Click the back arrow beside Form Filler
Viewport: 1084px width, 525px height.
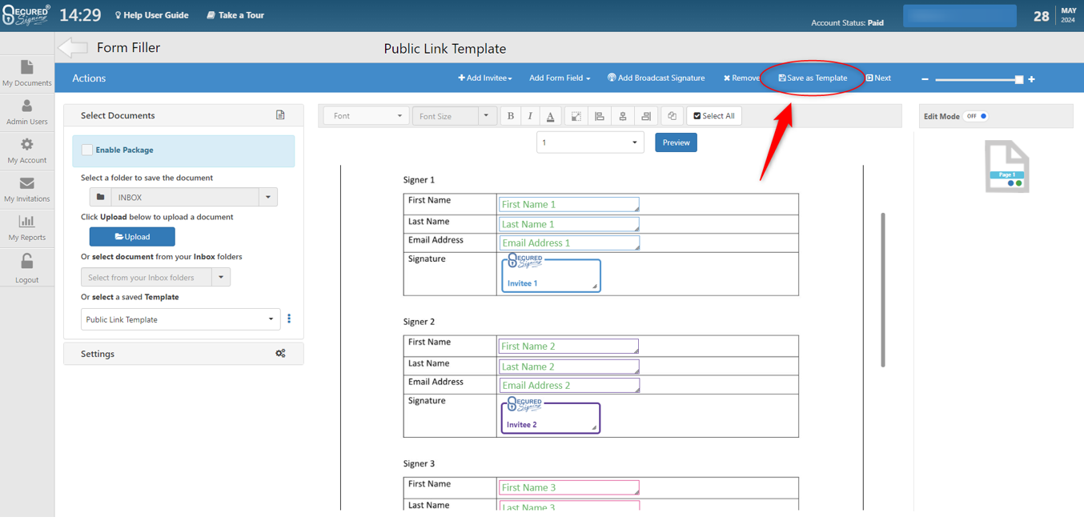click(73, 48)
